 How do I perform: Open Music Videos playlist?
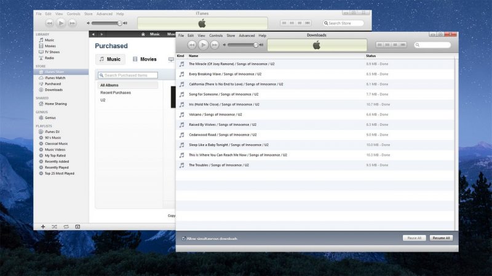(x=55, y=150)
